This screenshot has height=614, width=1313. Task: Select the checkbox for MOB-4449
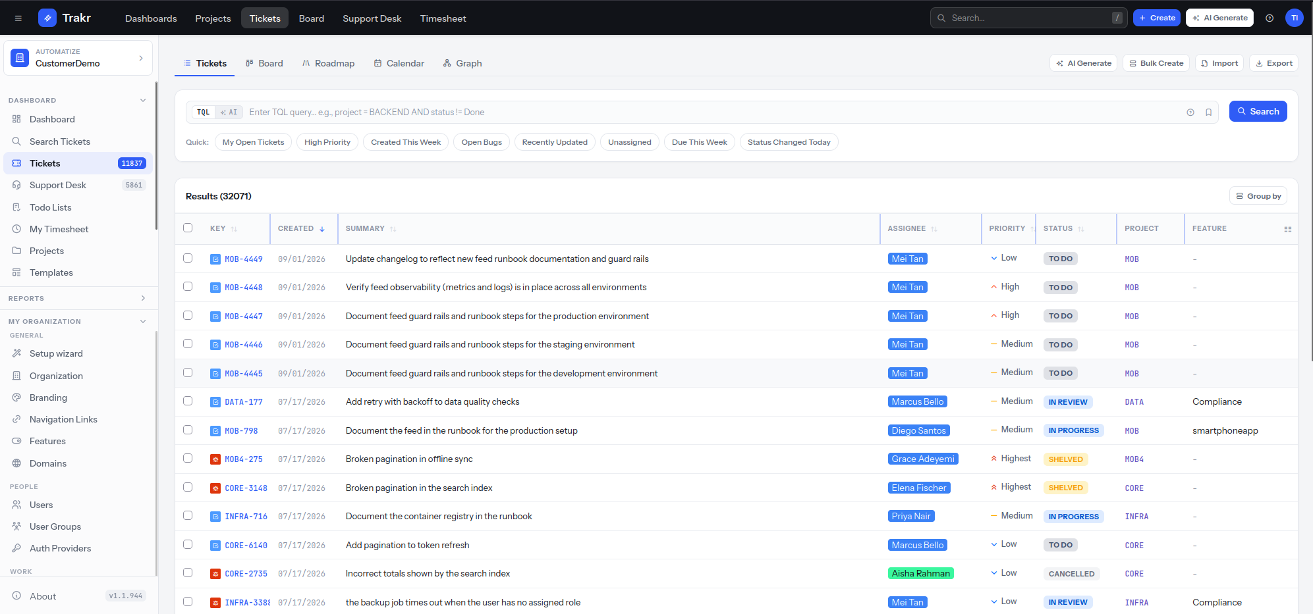pyautogui.click(x=188, y=258)
